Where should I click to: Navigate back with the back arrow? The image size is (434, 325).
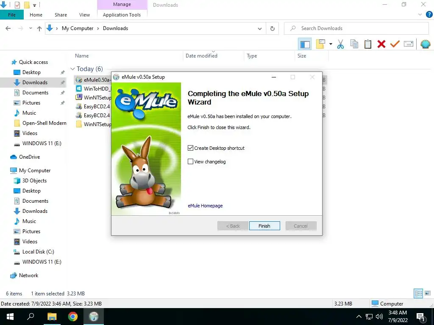[8, 28]
